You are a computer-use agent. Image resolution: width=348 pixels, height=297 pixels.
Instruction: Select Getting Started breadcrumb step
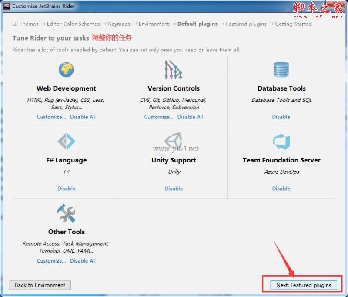(293, 24)
